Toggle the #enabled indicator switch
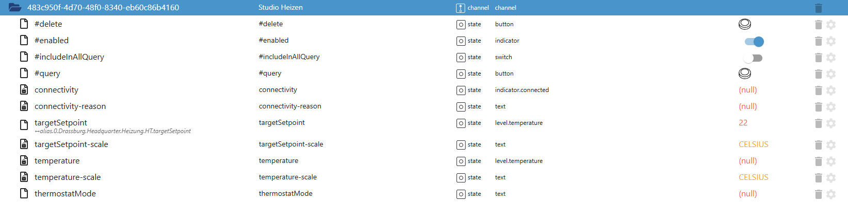Image resolution: width=848 pixels, height=202 pixels. [754, 42]
